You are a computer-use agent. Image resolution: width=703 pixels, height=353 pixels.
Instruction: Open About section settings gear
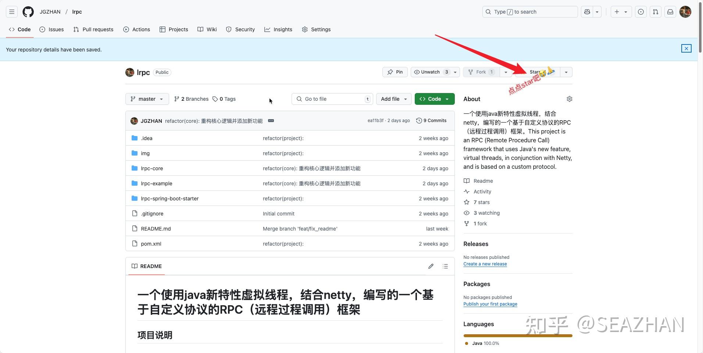click(x=569, y=99)
